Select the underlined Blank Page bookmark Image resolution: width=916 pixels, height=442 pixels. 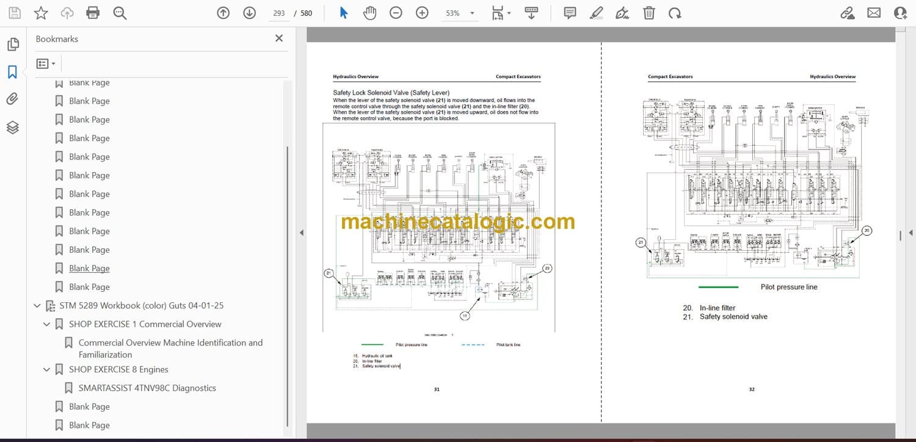coord(89,268)
